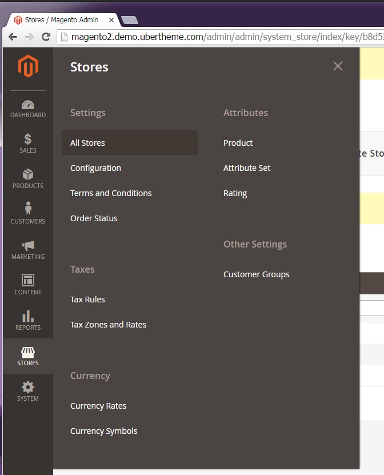Open Product attributes
This screenshot has height=475, width=384.
pyautogui.click(x=238, y=143)
